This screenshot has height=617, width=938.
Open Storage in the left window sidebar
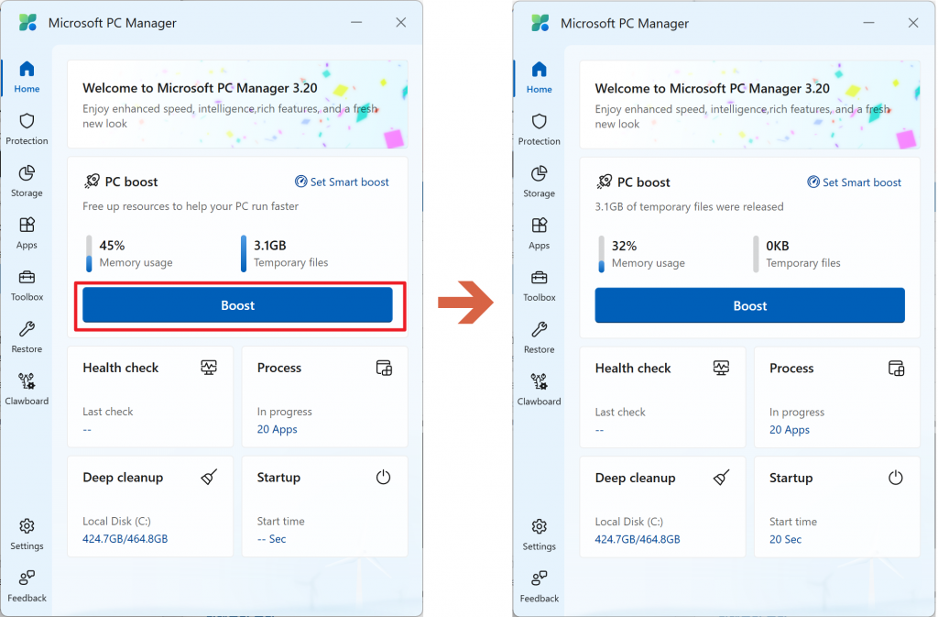coord(27,182)
